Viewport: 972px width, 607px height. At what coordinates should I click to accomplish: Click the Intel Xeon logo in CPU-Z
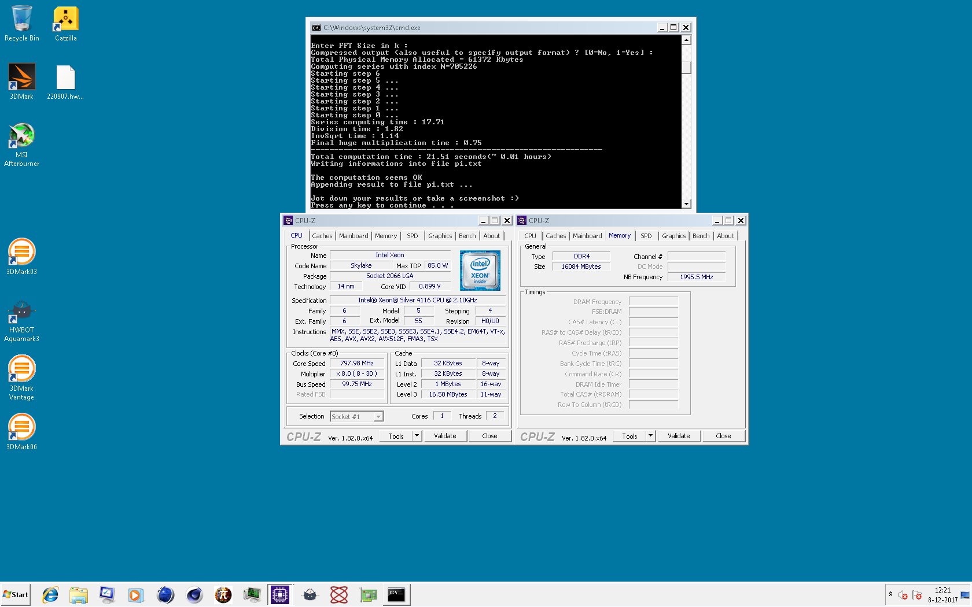pos(480,271)
